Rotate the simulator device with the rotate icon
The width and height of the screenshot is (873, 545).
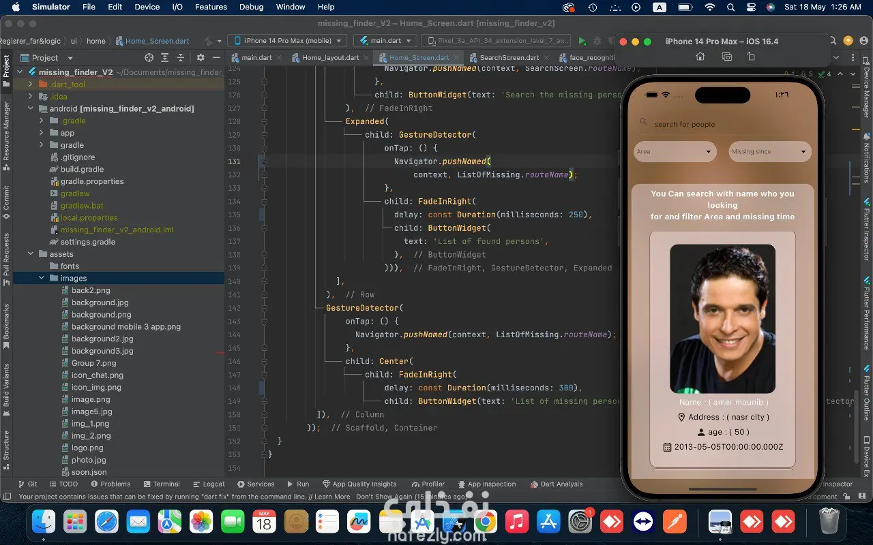[x=751, y=57]
